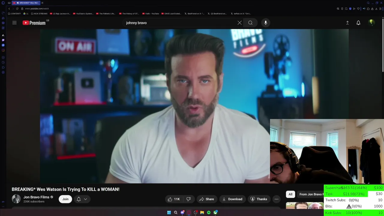The height and width of the screenshot is (216, 384).
Task: Go back in browser history
Action: [x=9, y=9]
